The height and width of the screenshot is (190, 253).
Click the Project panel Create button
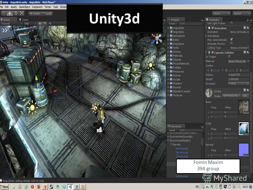coord(173,23)
